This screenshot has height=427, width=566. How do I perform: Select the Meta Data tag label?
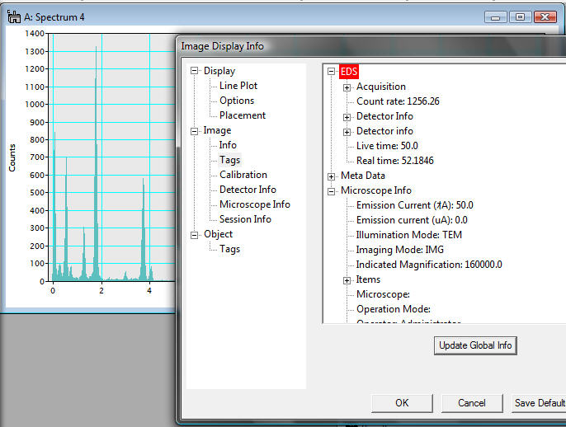363,176
